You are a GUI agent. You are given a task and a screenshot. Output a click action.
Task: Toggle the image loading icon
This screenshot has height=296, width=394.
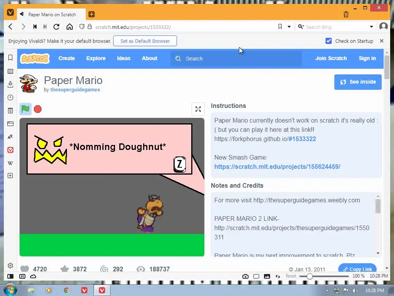[x=267, y=276]
